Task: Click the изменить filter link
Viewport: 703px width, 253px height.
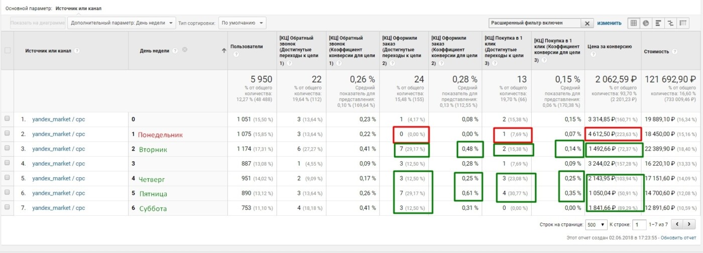Action: pos(609,23)
